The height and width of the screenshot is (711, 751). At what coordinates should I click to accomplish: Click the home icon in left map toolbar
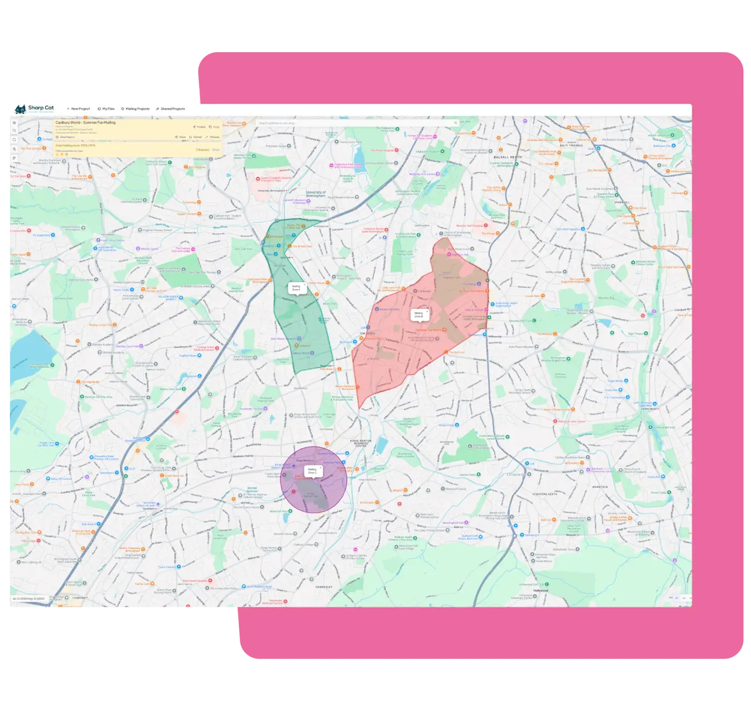pos(14,123)
